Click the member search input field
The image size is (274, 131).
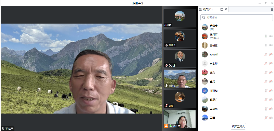click(236, 17)
